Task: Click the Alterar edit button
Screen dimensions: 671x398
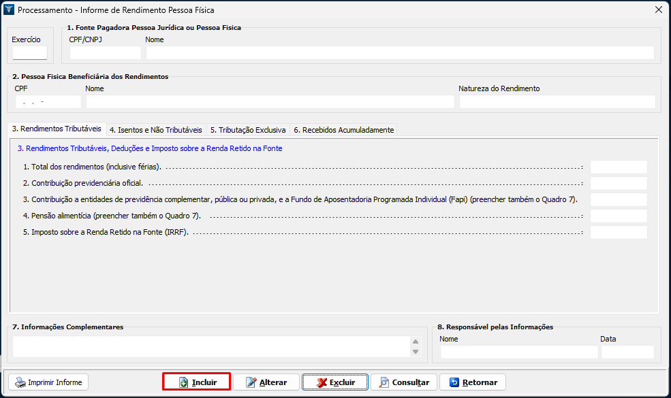Action: tap(266, 382)
